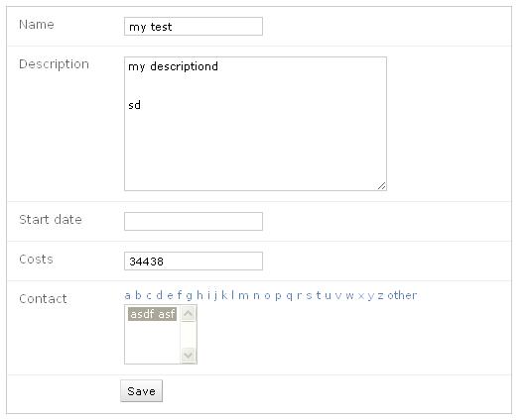Filter contacts by letter 'w'
Image resolution: width=526 pixels, height=420 pixels.
(349, 296)
